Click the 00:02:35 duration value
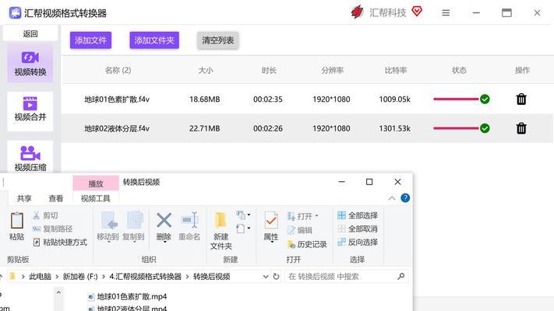 268,100
